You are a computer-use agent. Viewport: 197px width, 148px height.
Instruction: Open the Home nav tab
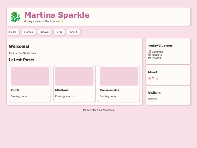click(x=13, y=32)
